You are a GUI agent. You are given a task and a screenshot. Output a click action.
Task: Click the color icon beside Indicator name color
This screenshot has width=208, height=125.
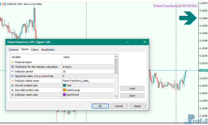click(13, 95)
